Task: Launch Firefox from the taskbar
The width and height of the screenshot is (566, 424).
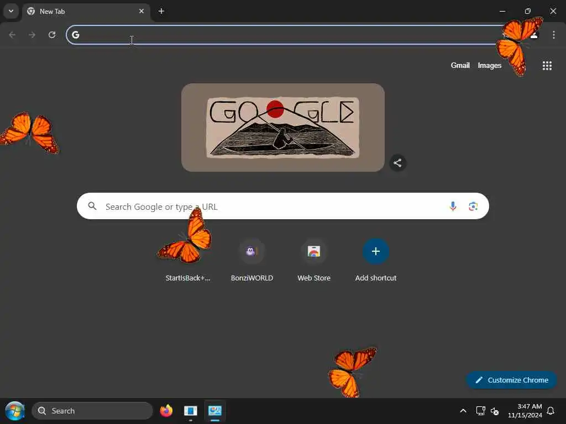Action: (x=166, y=411)
